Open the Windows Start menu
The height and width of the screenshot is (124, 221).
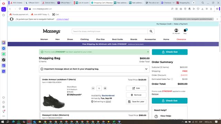[x=2, y=122]
